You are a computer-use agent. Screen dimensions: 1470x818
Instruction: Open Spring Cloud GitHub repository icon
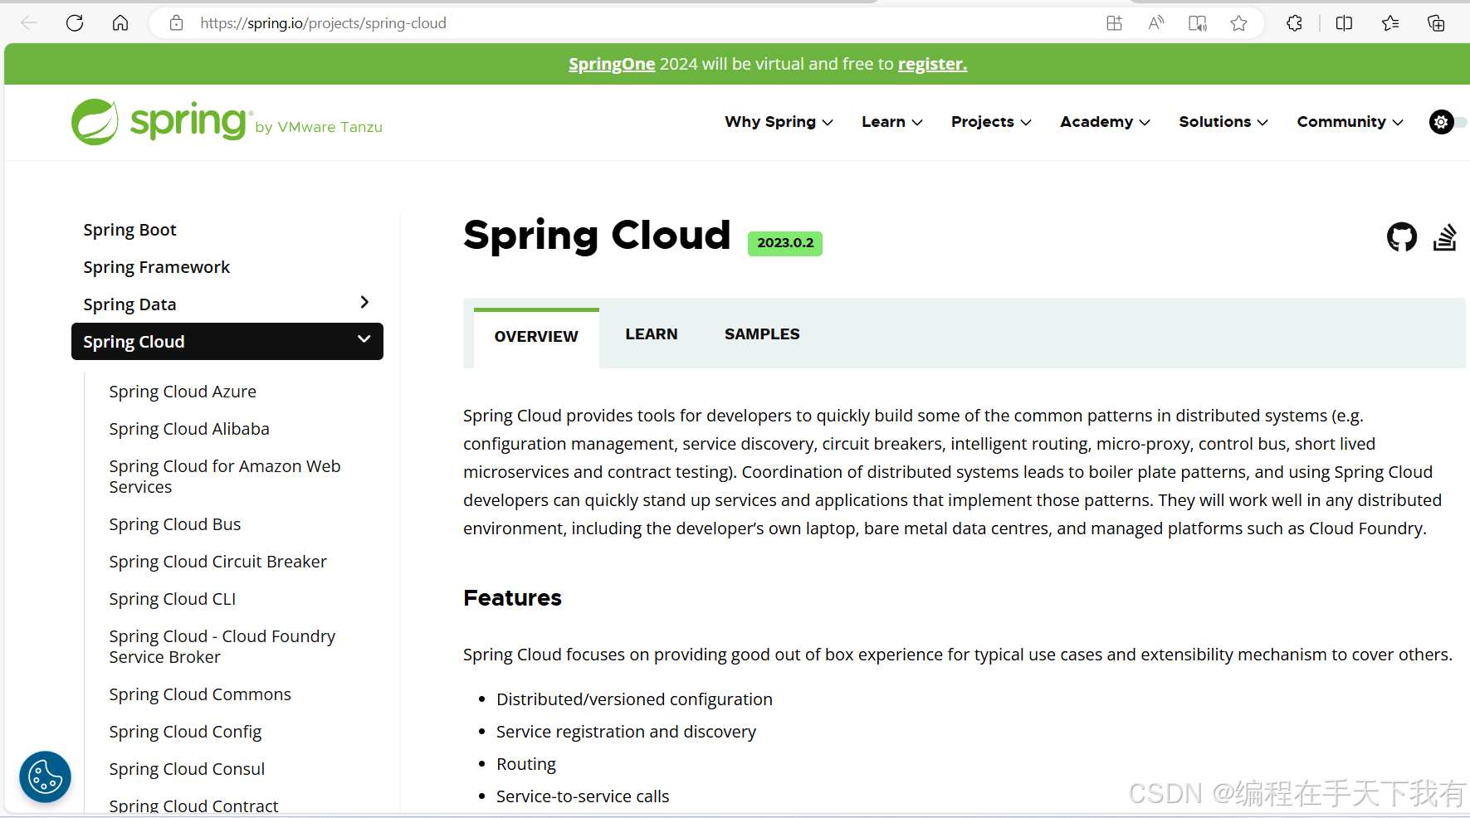[1402, 237]
